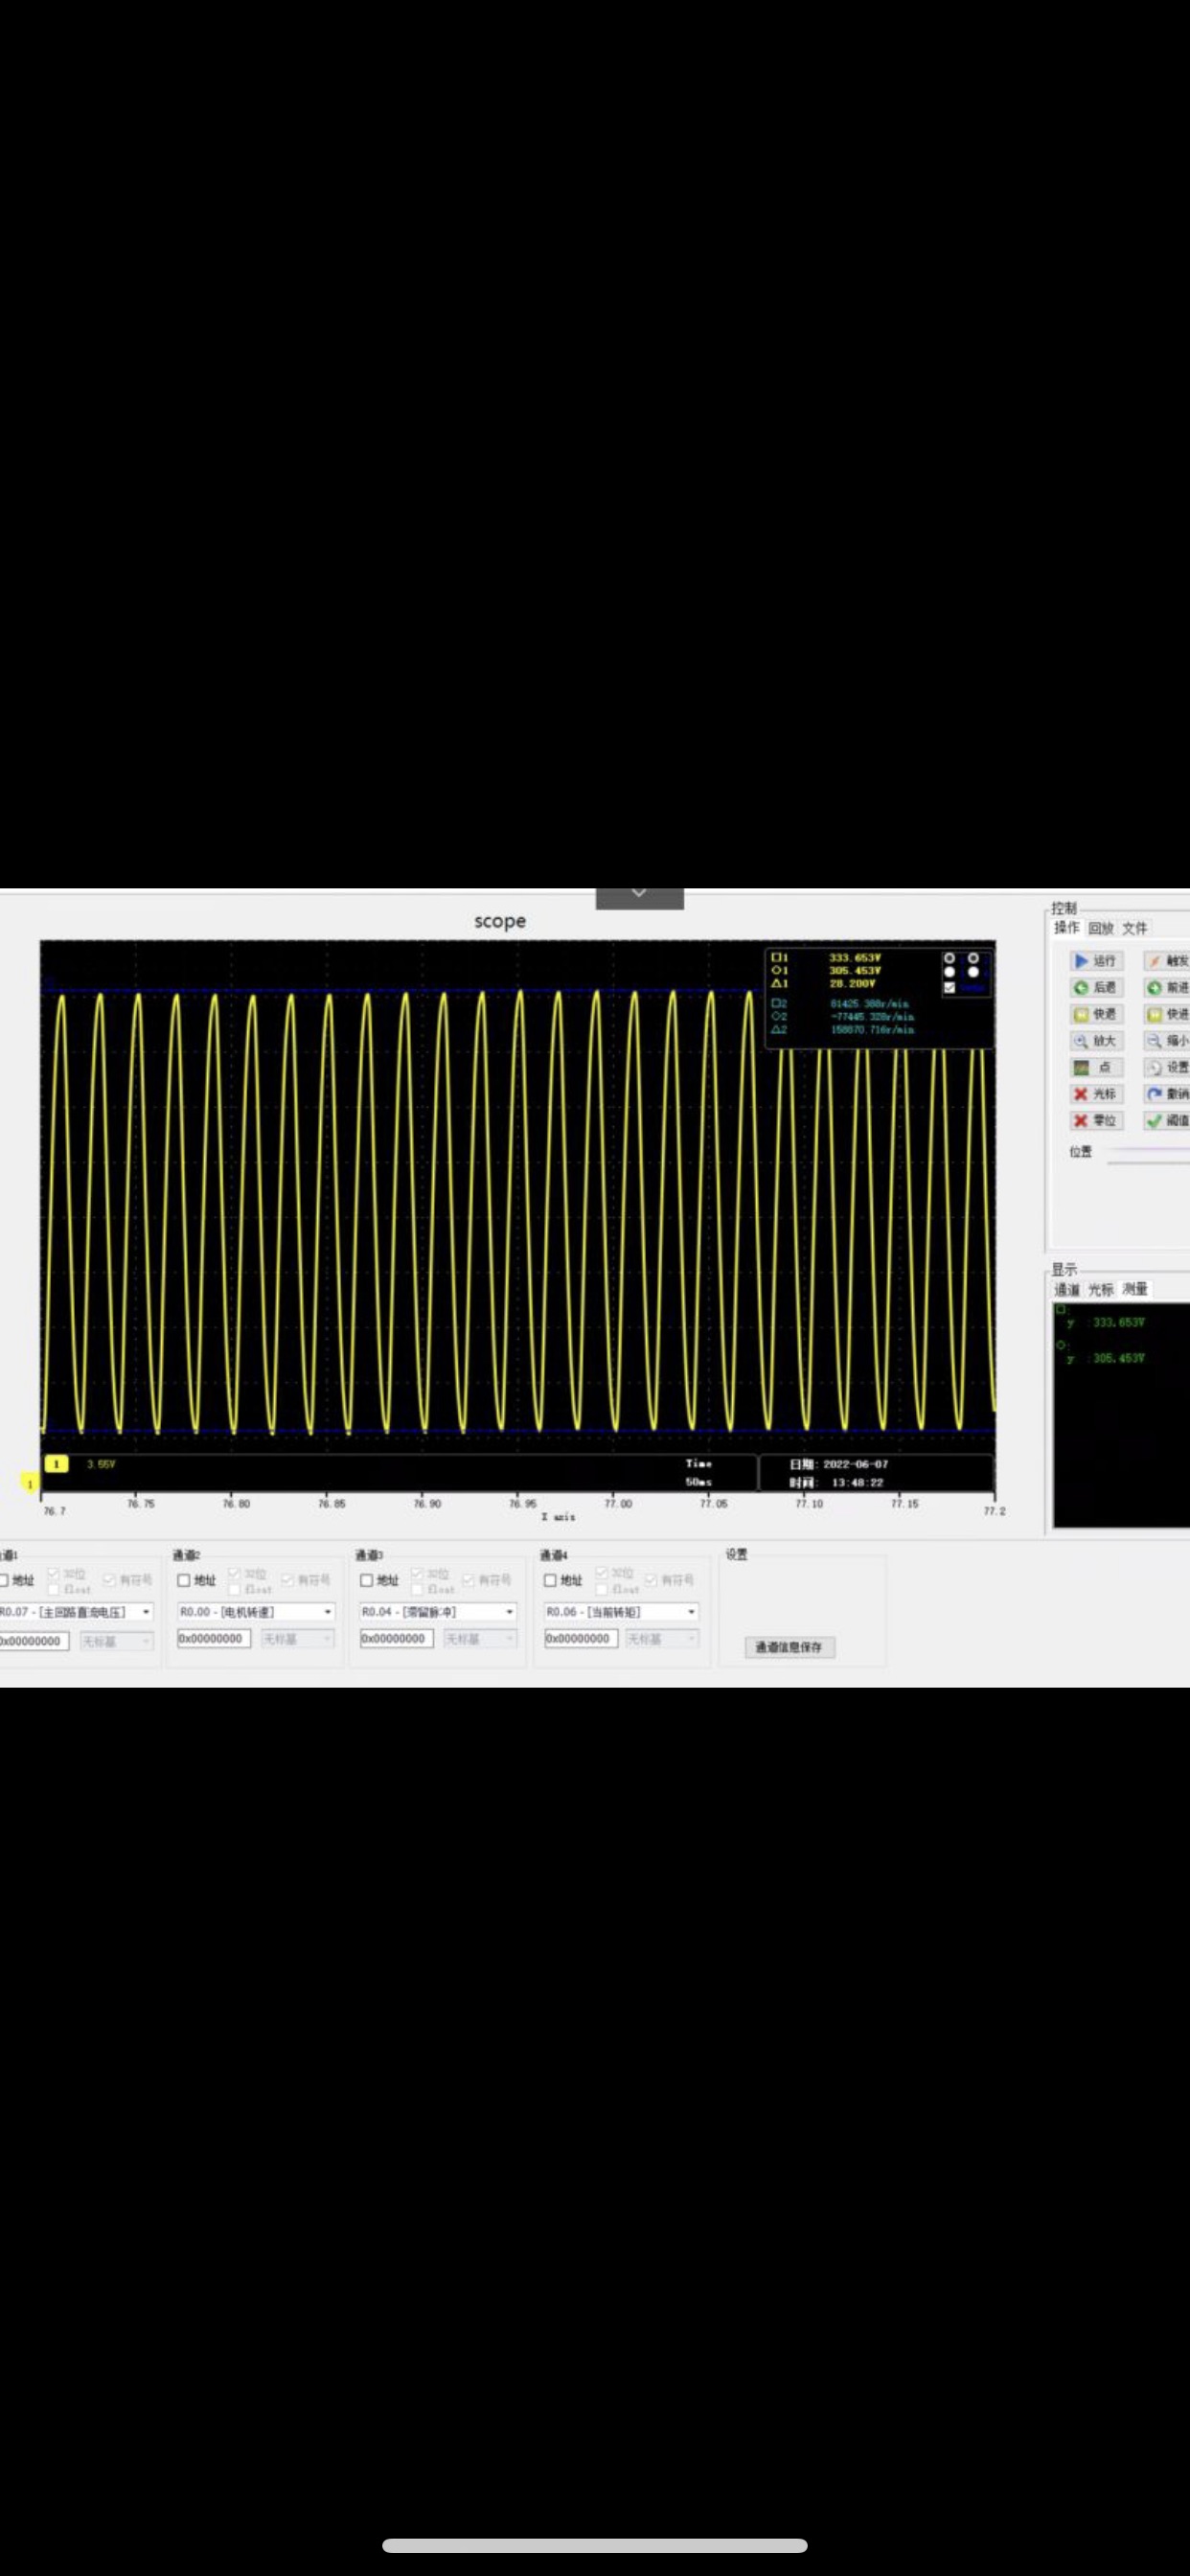Image resolution: width=1190 pixels, height=2576 pixels.
Task: Toggle the 32位 checkbox in 通道2
Action: tap(234, 1574)
